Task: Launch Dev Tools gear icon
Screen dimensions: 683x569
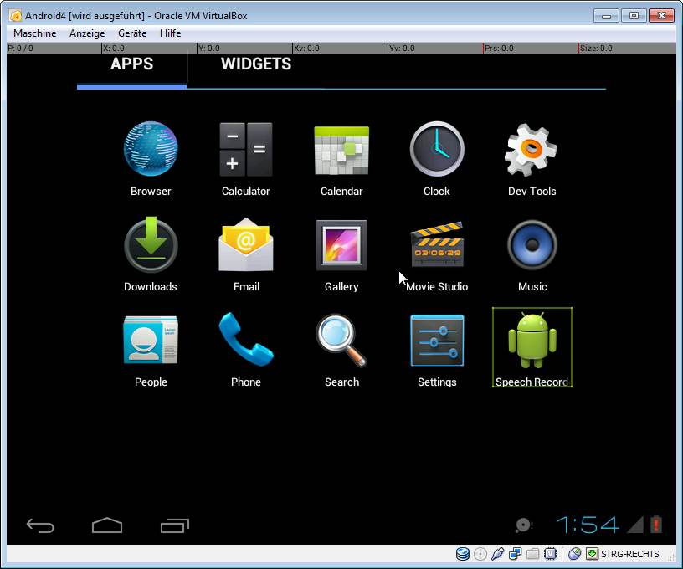Action: (531, 149)
